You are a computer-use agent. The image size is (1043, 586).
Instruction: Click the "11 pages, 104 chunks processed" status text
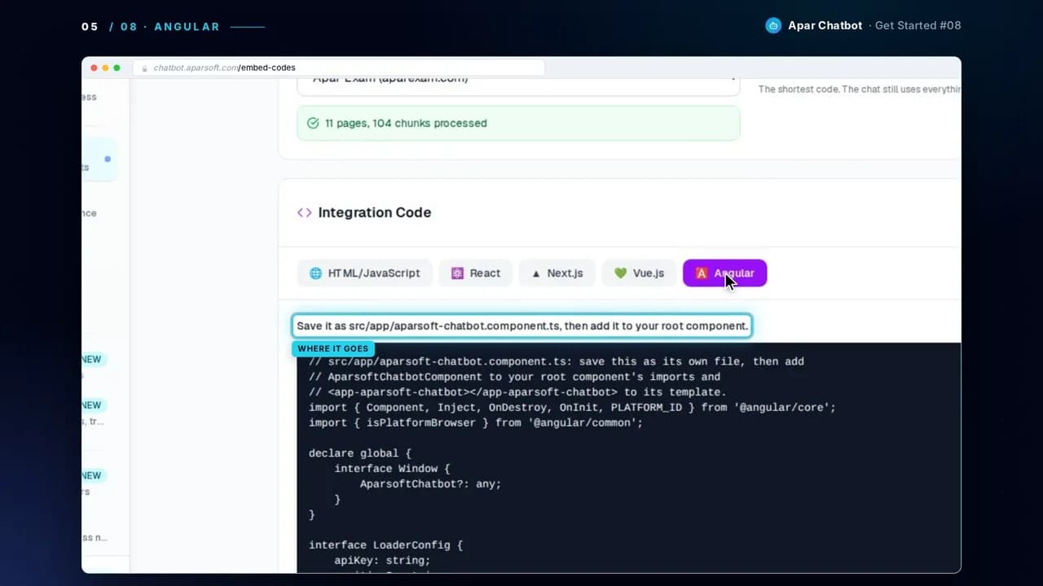[x=406, y=124]
